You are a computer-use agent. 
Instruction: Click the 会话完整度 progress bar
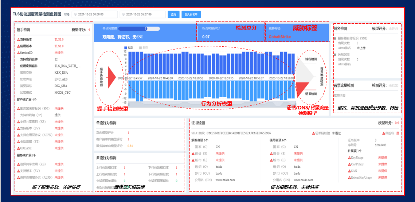(x=139, y=28)
